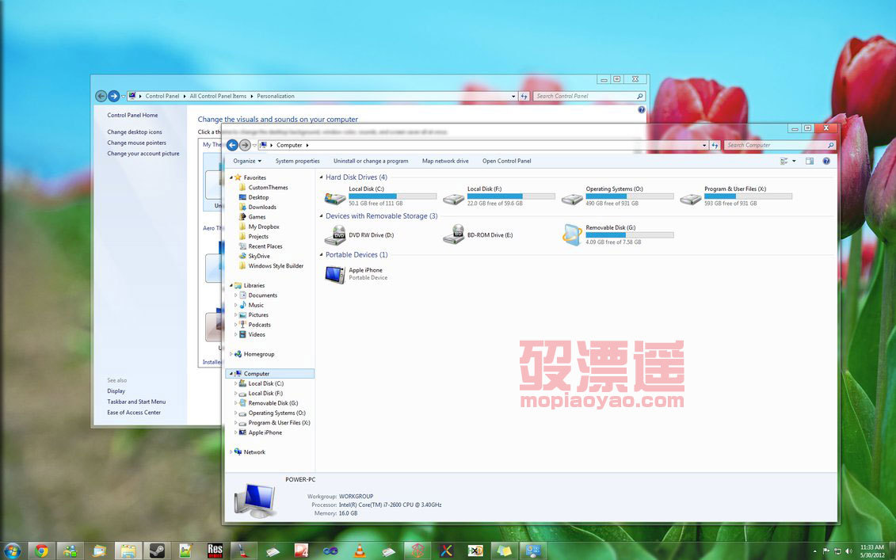The width and height of the screenshot is (896, 560).
Task: Open Steam from the taskbar
Action: tap(157, 550)
